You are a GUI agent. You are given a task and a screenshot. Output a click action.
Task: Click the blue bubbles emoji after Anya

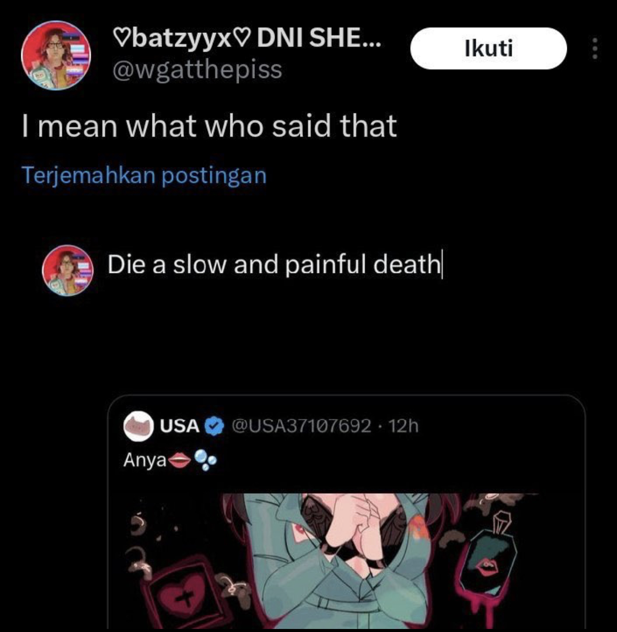[x=205, y=460]
